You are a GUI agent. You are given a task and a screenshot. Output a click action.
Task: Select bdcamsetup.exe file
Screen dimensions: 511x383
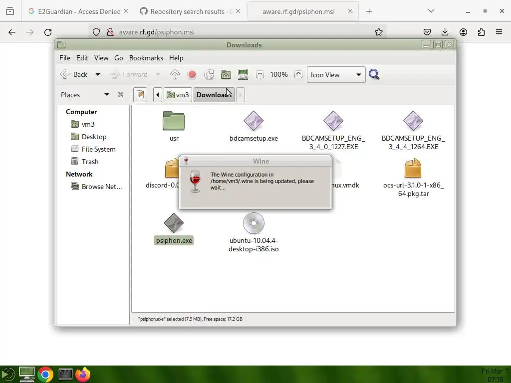[254, 126]
